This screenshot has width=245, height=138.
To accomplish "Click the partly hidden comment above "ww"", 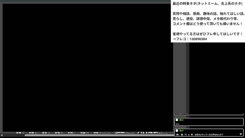I will pyautogui.click(x=209, y=114).
